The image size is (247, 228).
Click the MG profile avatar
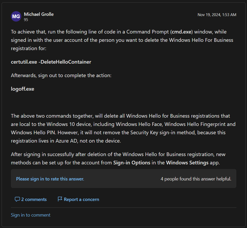tap(16, 16)
